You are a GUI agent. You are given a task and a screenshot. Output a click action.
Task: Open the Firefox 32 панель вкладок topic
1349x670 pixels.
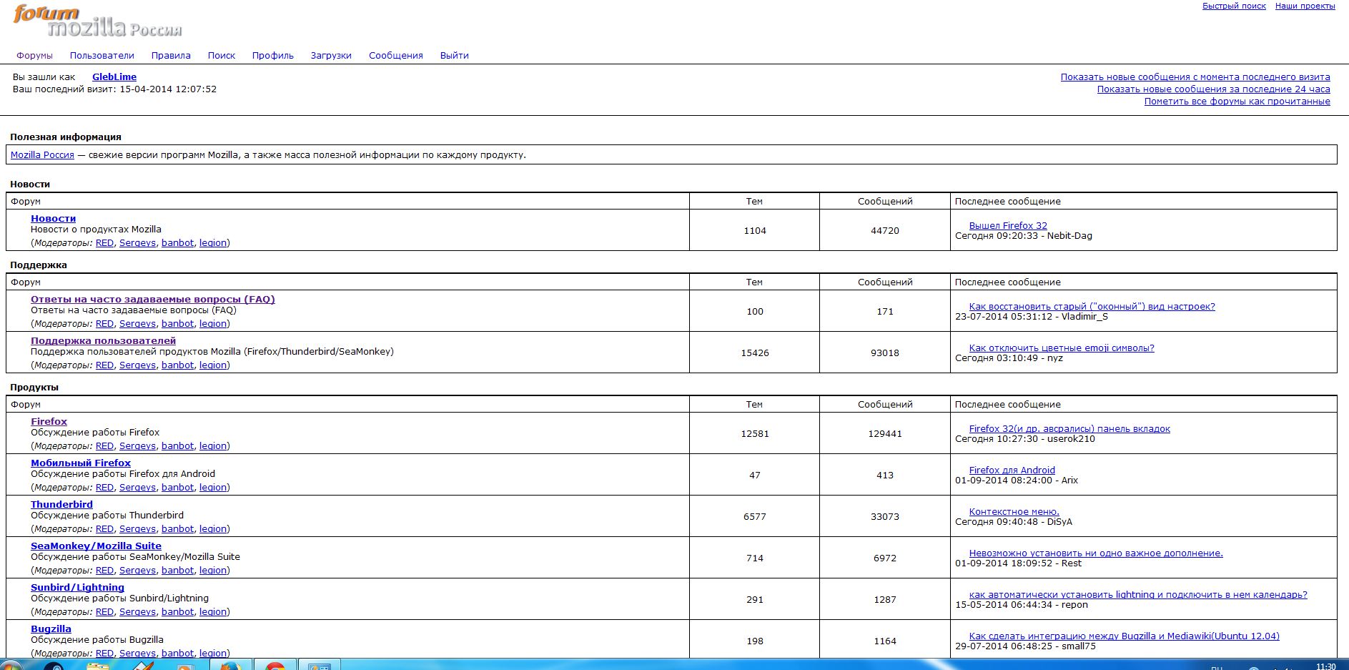tap(1069, 428)
